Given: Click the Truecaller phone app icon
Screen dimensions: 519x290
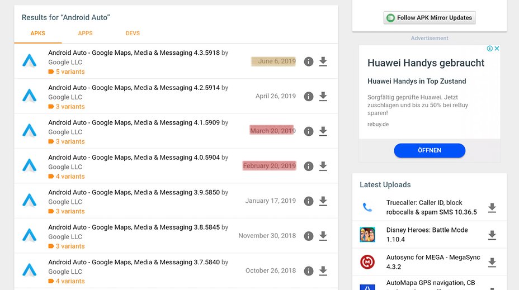Looking at the screenshot, I should [x=367, y=207].
